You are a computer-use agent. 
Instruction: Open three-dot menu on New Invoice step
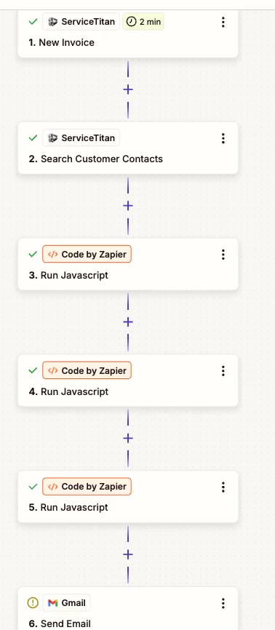tap(223, 22)
